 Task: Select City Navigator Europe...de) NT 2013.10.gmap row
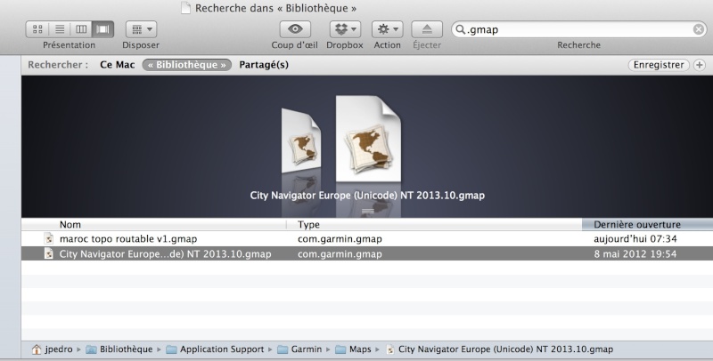coord(367,254)
